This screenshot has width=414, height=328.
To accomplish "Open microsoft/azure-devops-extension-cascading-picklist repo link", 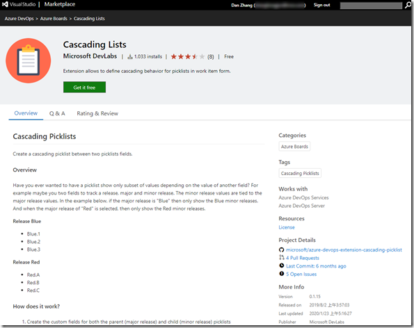I will 344,249.
